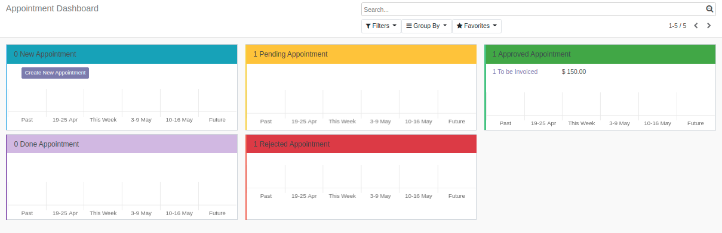The height and width of the screenshot is (233, 722).
Task: Open the Approved Appointment card header
Action: 600,54
